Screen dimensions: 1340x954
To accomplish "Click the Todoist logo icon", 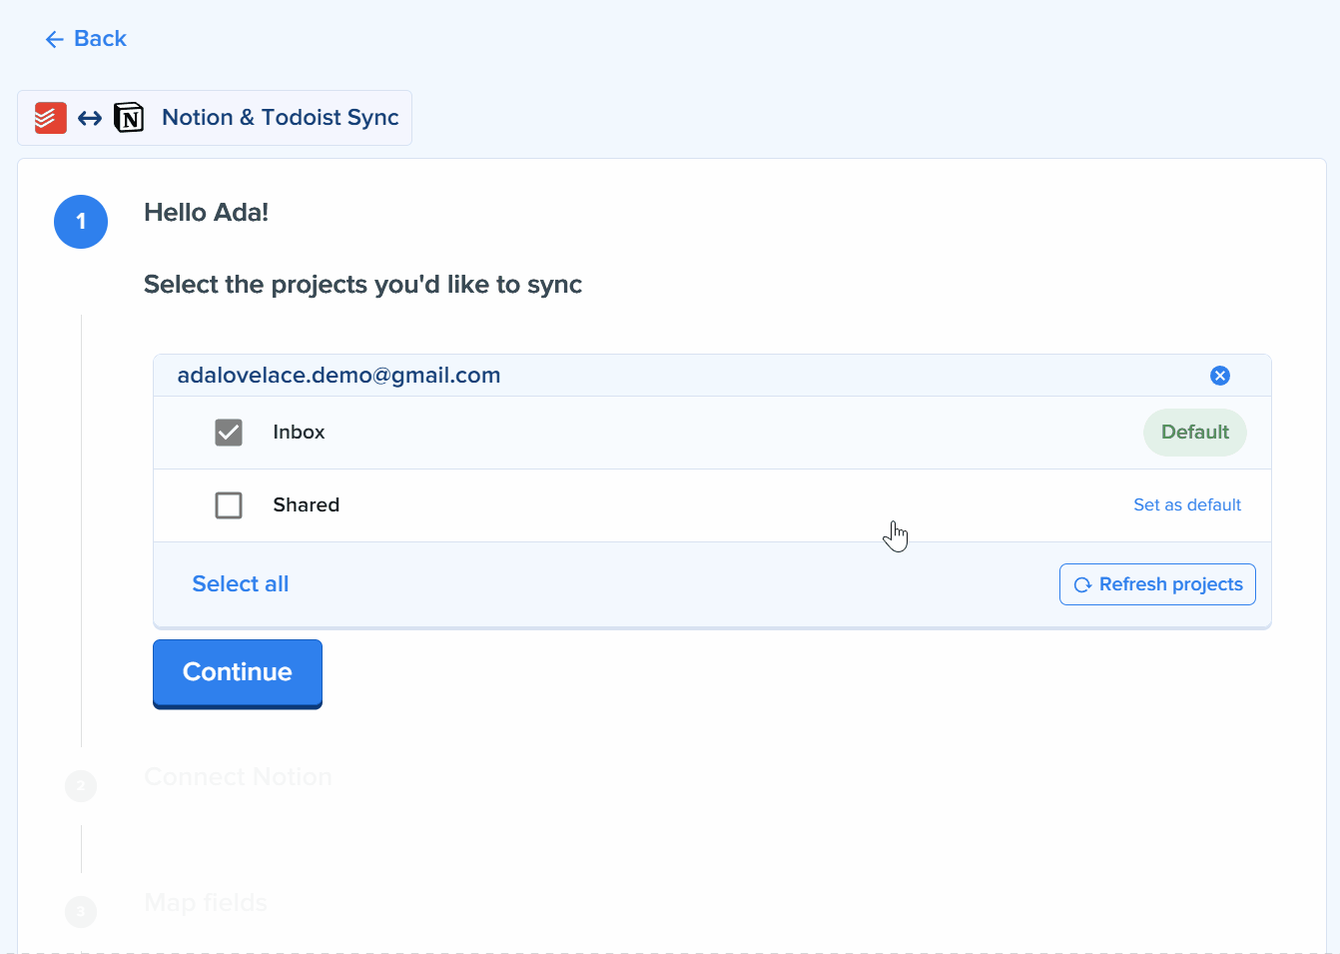I will pyautogui.click(x=50, y=118).
